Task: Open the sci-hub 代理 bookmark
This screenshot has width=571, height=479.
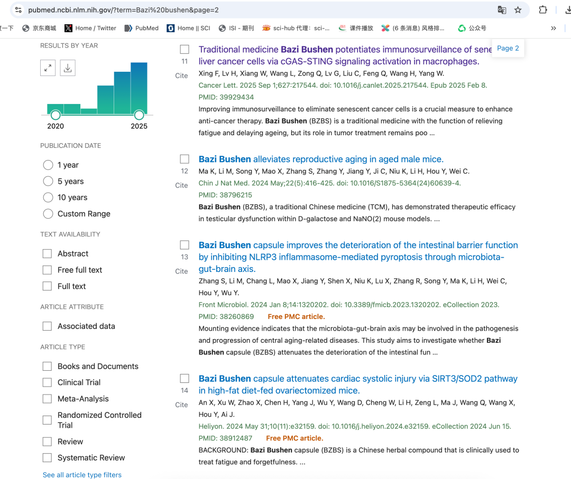Action: [x=296, y=28]
